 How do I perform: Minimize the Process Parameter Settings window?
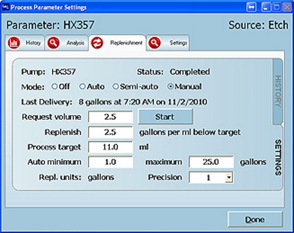(x=266, y=7)
